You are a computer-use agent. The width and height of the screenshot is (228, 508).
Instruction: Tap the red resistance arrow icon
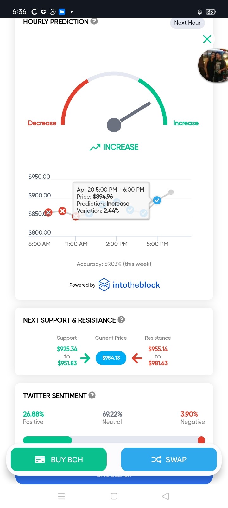point(137,358)
